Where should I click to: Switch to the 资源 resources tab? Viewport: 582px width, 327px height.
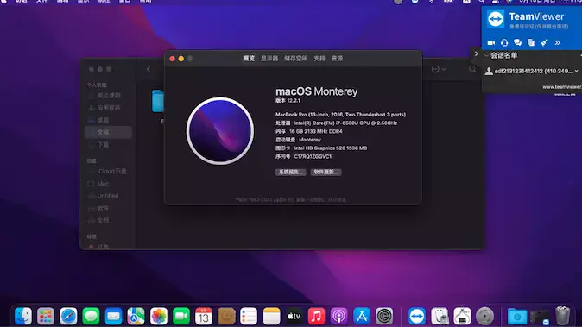(x=337, y=58)
